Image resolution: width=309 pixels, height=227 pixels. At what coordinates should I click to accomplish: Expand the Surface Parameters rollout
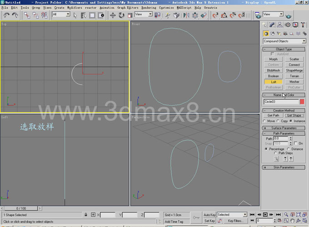284,128
